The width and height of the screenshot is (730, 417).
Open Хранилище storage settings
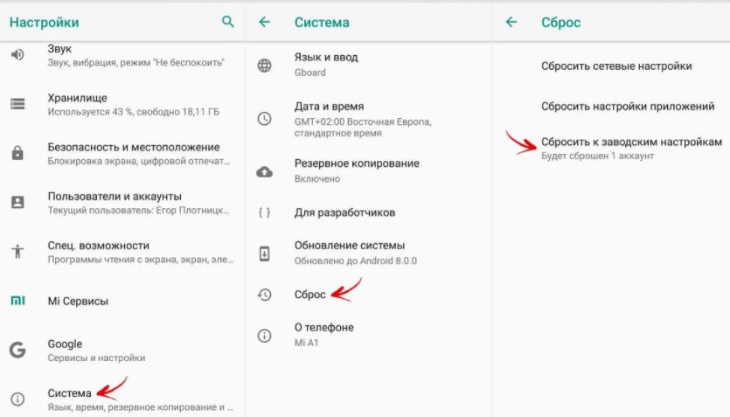[x=122, y=104]
